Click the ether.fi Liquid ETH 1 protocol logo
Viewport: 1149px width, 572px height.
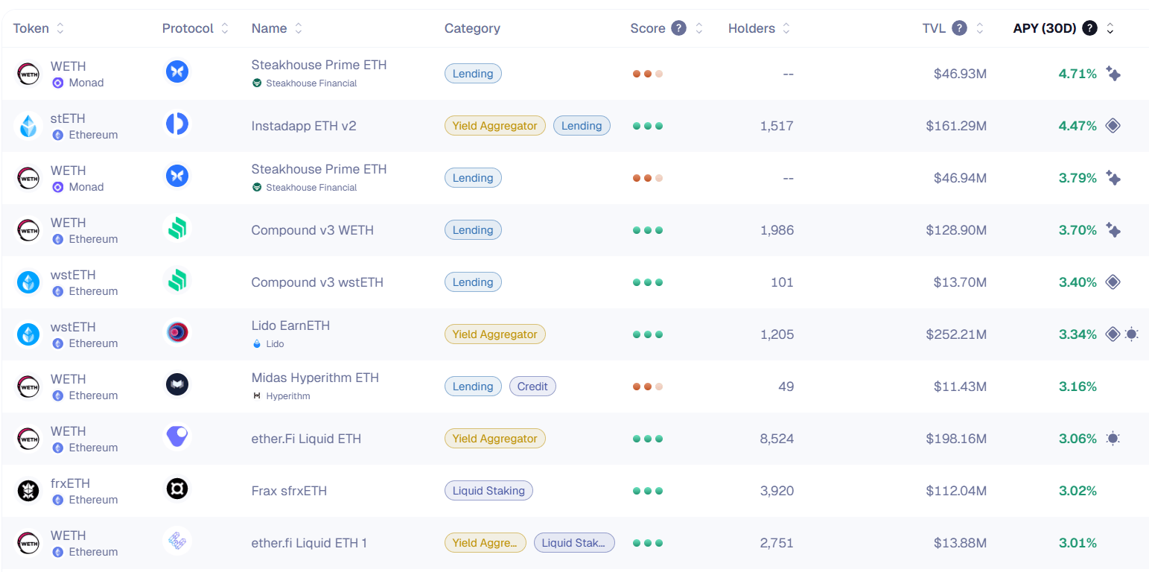click(x=177, y=541)
